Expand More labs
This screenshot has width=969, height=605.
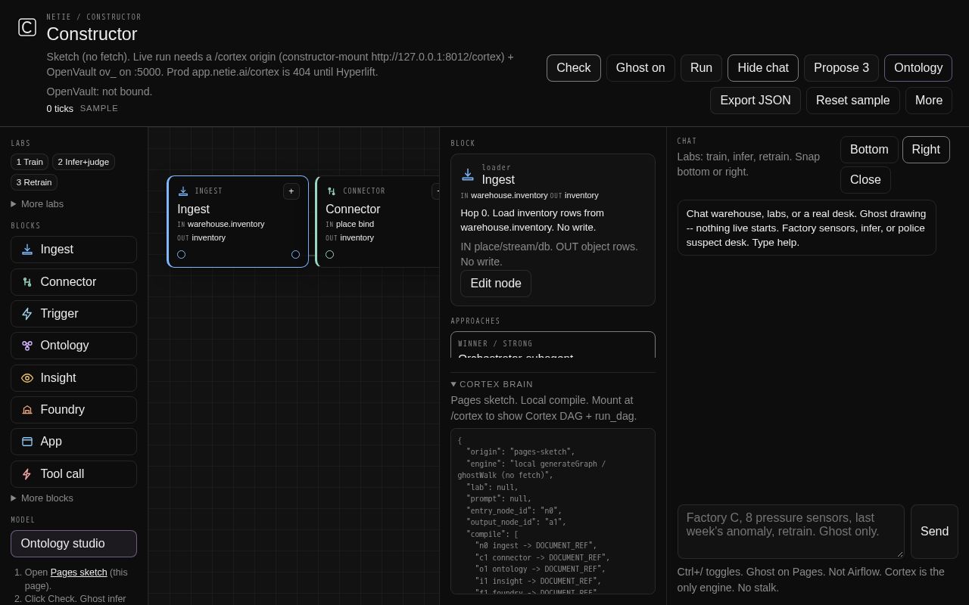37,204
